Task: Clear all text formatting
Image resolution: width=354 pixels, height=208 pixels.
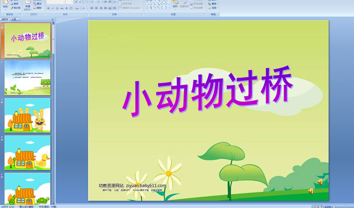Action: (x=85, y=2)
